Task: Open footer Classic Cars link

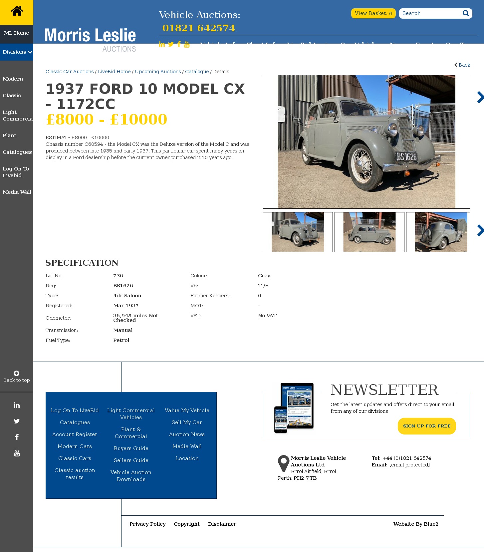Action: point(75,458)
